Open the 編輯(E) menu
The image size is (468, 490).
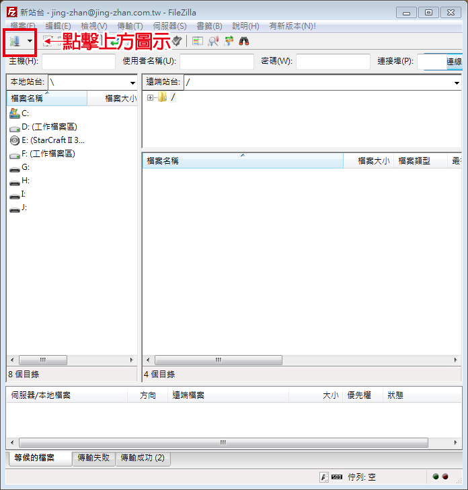coord(58,26)
